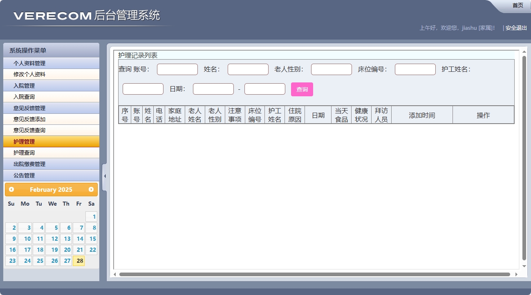Click the 账号 query input field
531x295 pixels.
[x=177, y=69]
